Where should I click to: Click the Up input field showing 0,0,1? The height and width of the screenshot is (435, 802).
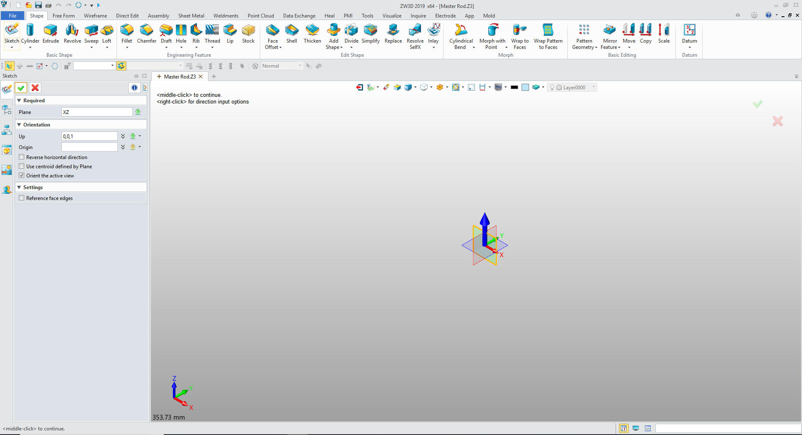(x=89, y=136)
